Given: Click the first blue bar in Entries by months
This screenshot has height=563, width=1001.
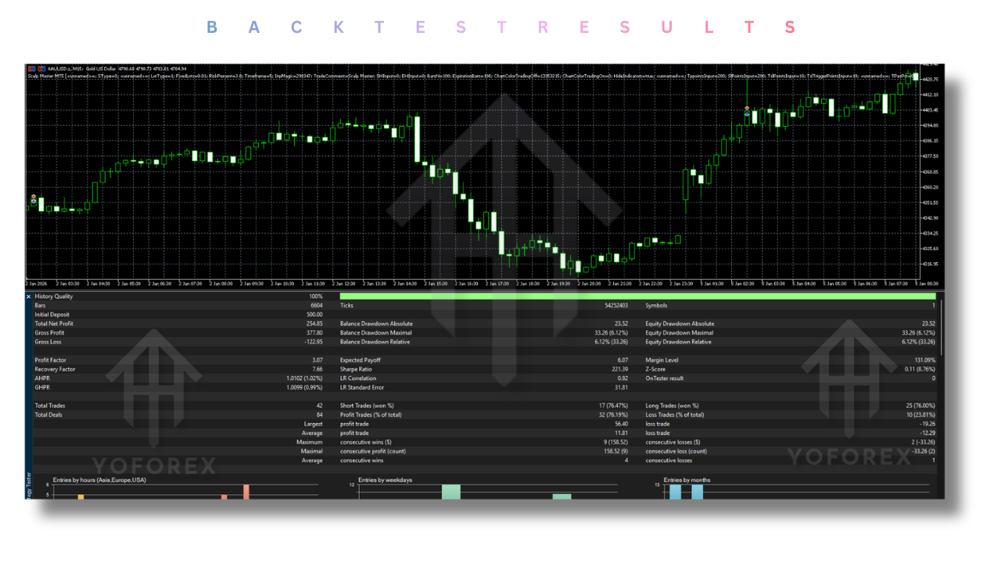Looking at the screenshot, I should tap(675, 491).
